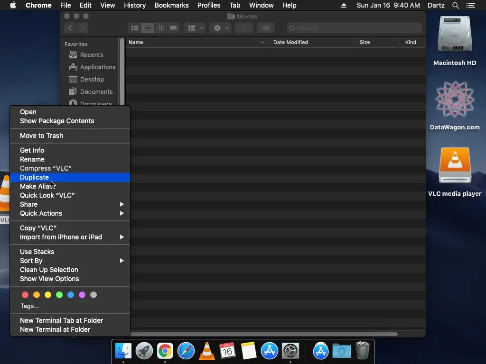The image size is (486, 364).
Task: Open Trash in the Dock
Action: [362, 350]
